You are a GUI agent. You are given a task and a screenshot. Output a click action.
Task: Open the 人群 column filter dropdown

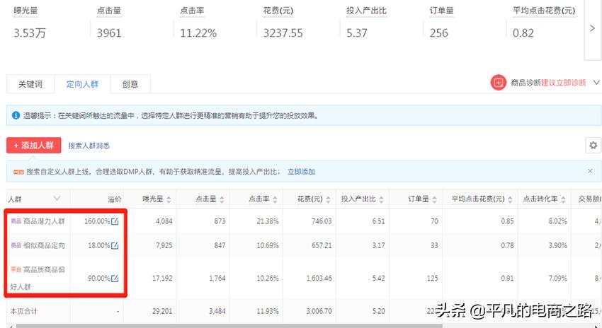pyautogui.click(x=57, y=199)
